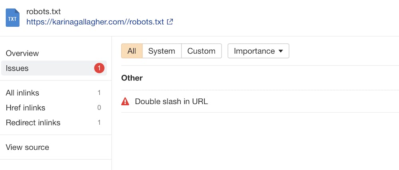Show All inlinks list
399x170 pixels.
pyautogui.click(x=22, y=93)
